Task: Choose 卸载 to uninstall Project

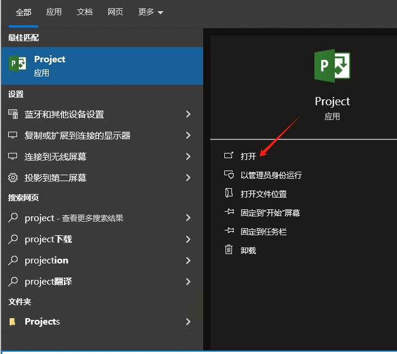Action: [x=248, y=251]
